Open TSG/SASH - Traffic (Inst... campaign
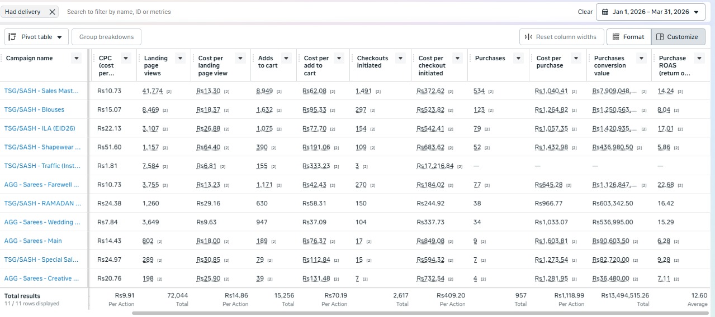This screenshot has width=715, height=317. click(42, 166)
